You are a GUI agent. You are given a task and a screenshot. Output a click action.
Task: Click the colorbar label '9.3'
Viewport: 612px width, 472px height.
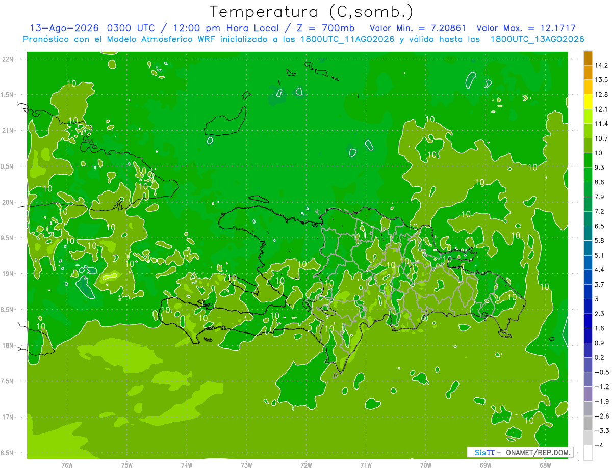(600, 168)
